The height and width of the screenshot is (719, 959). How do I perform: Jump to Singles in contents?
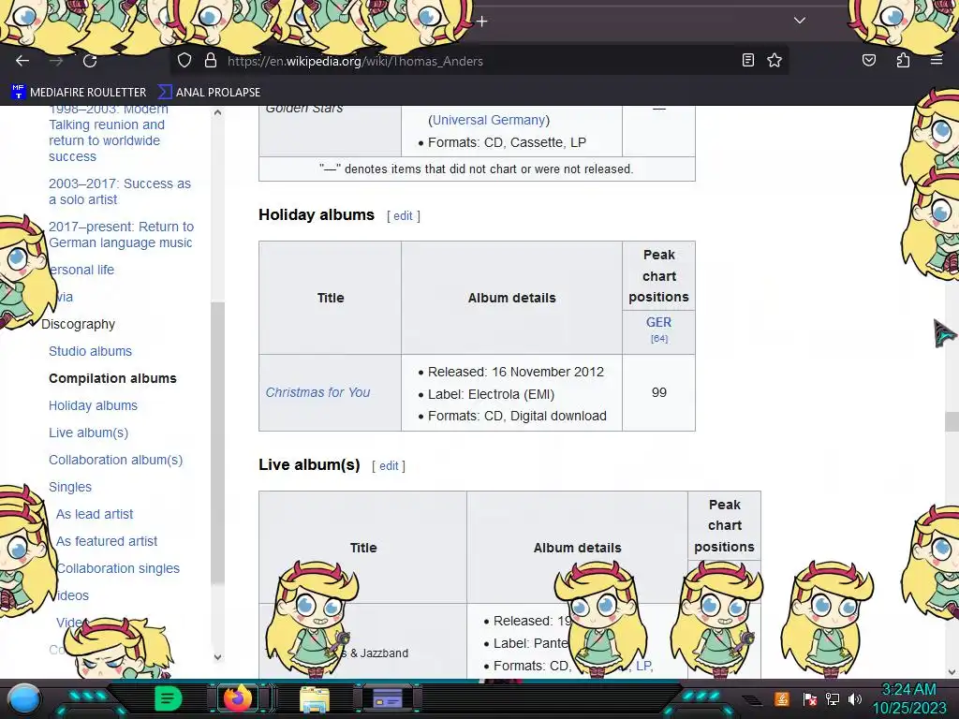(x=70, y=487)
